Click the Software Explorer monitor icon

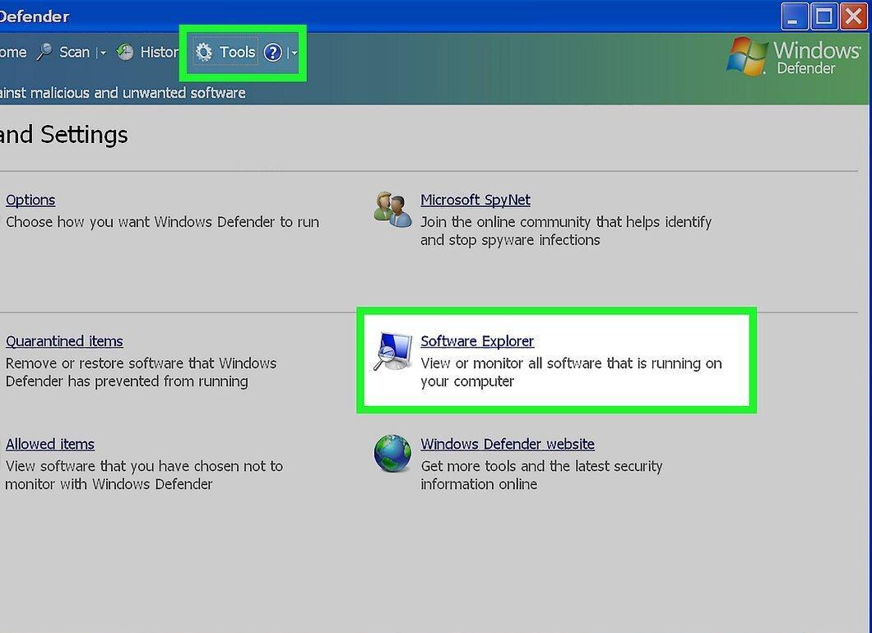tap(393, 351)
